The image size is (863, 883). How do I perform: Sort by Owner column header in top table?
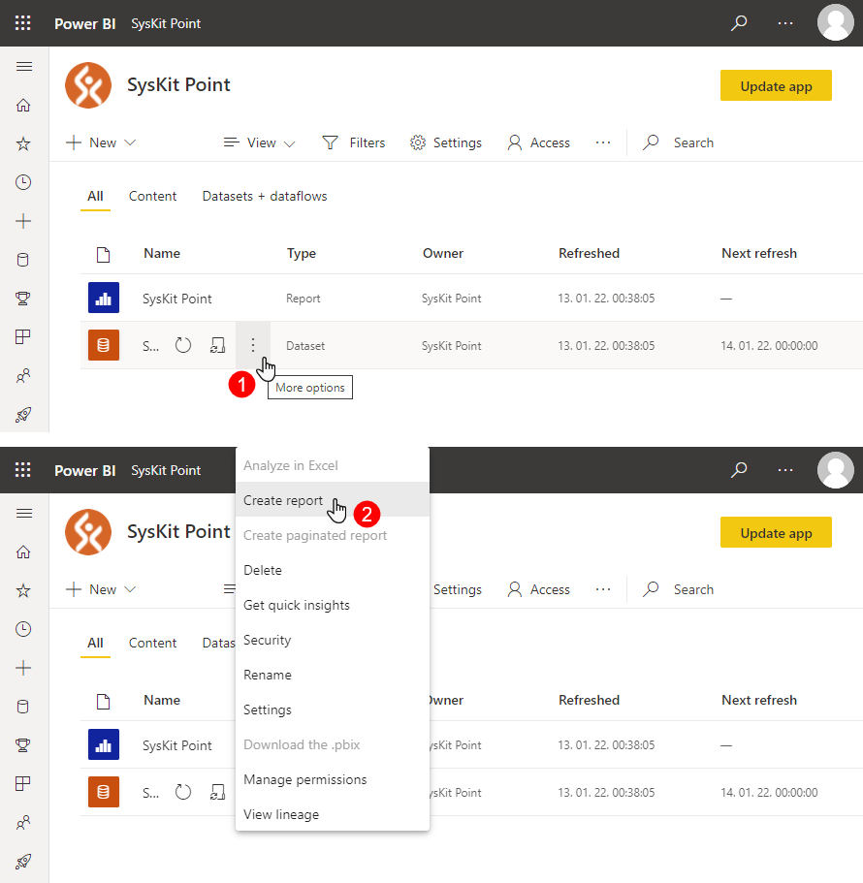tap(443, 253)
